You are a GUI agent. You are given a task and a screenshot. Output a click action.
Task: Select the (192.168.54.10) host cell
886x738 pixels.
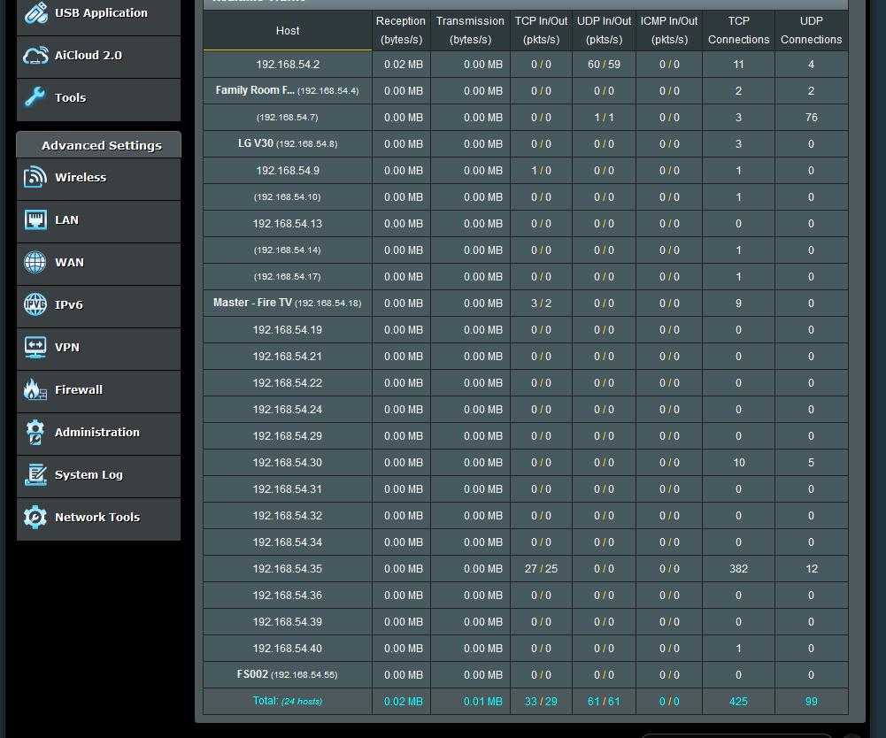(288, 196)
